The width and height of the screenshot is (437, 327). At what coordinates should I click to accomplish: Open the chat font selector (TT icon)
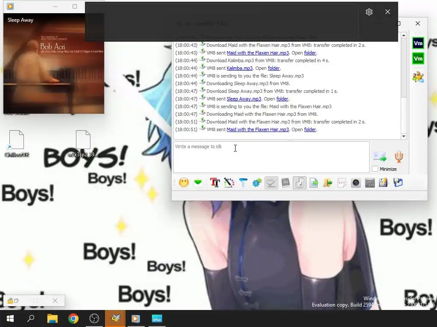[215, 183]
